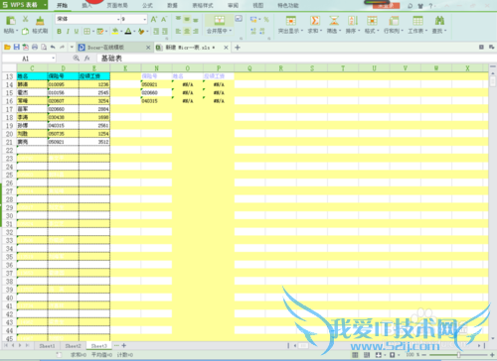Toggle Italic formatting
Screen dimensions: 497x361
(68, 32)
